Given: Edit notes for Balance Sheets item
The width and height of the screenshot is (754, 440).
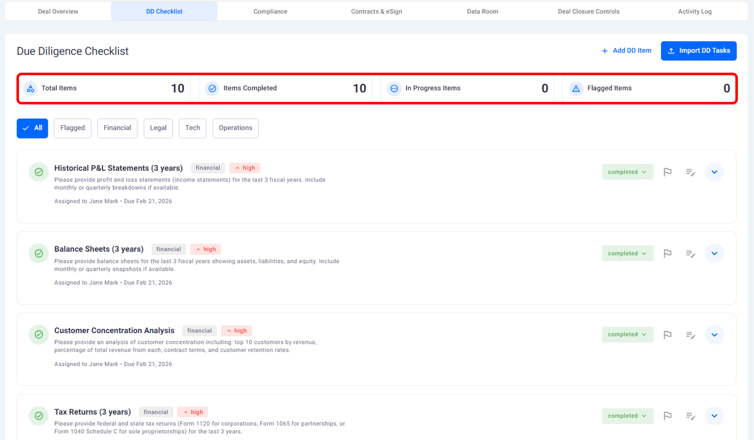Looking at the screenshot, I should (690, 253).
